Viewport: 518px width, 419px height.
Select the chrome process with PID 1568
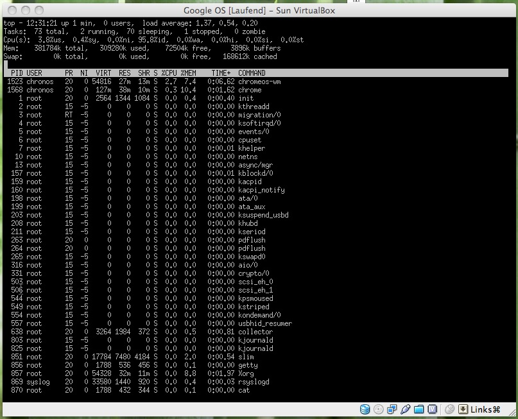tap(250, 90)
